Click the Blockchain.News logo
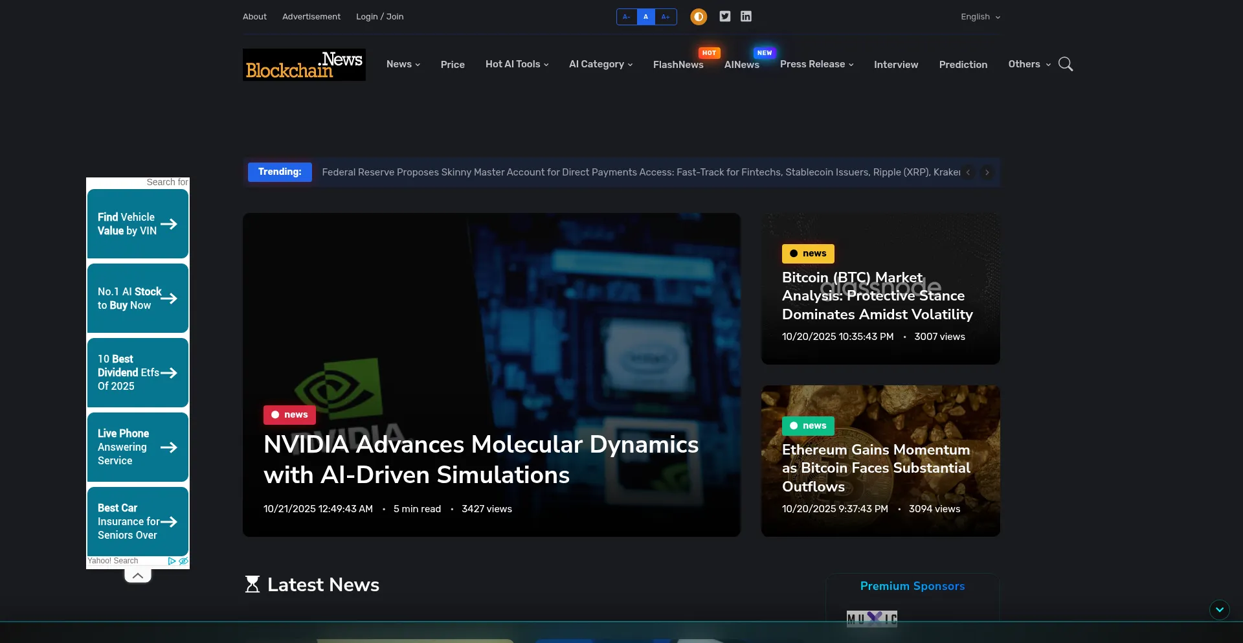 pos(304,65)
